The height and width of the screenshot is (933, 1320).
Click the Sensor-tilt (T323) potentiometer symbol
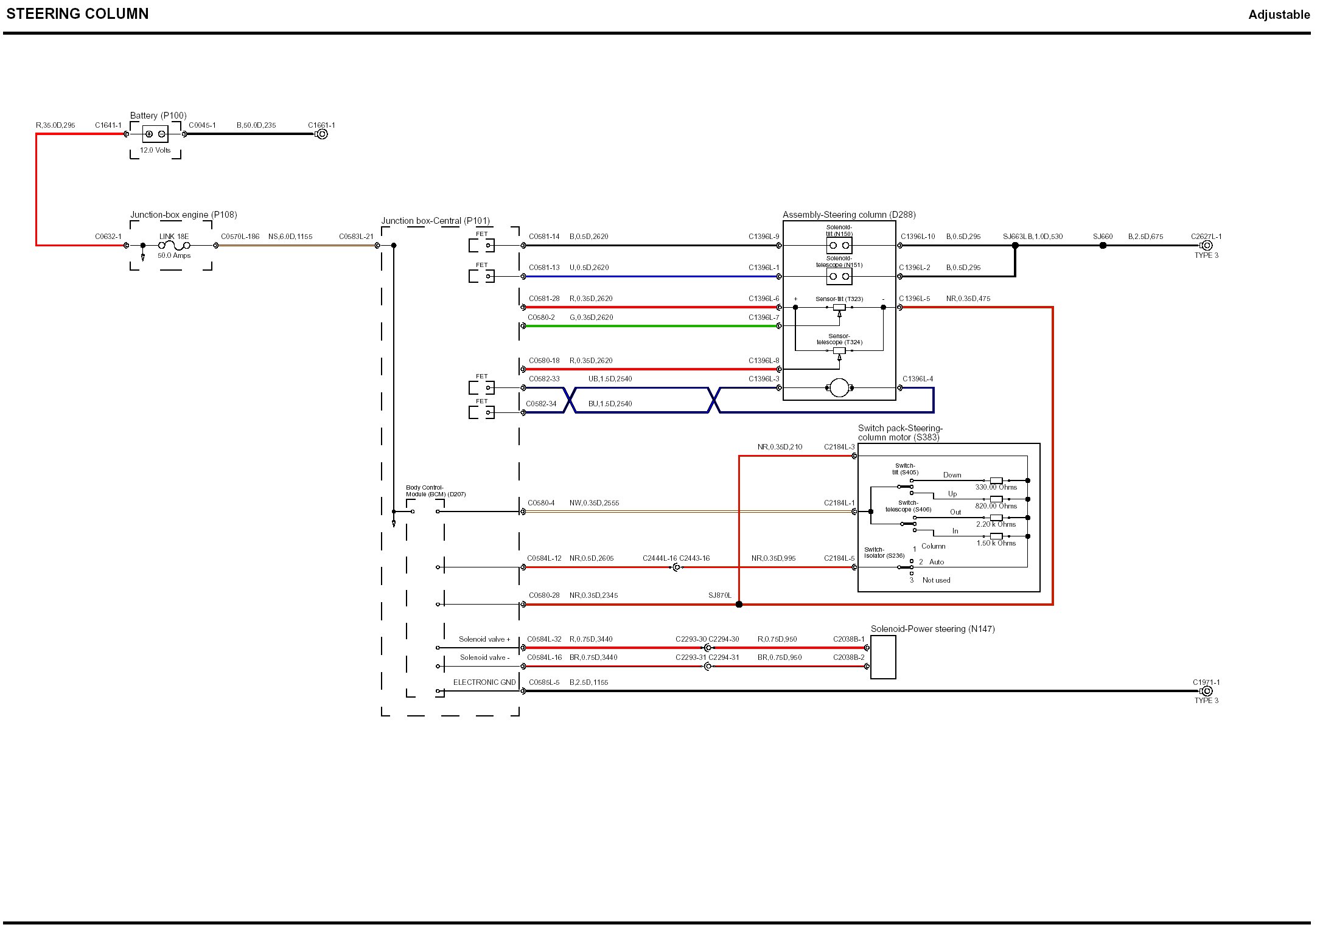839,308
